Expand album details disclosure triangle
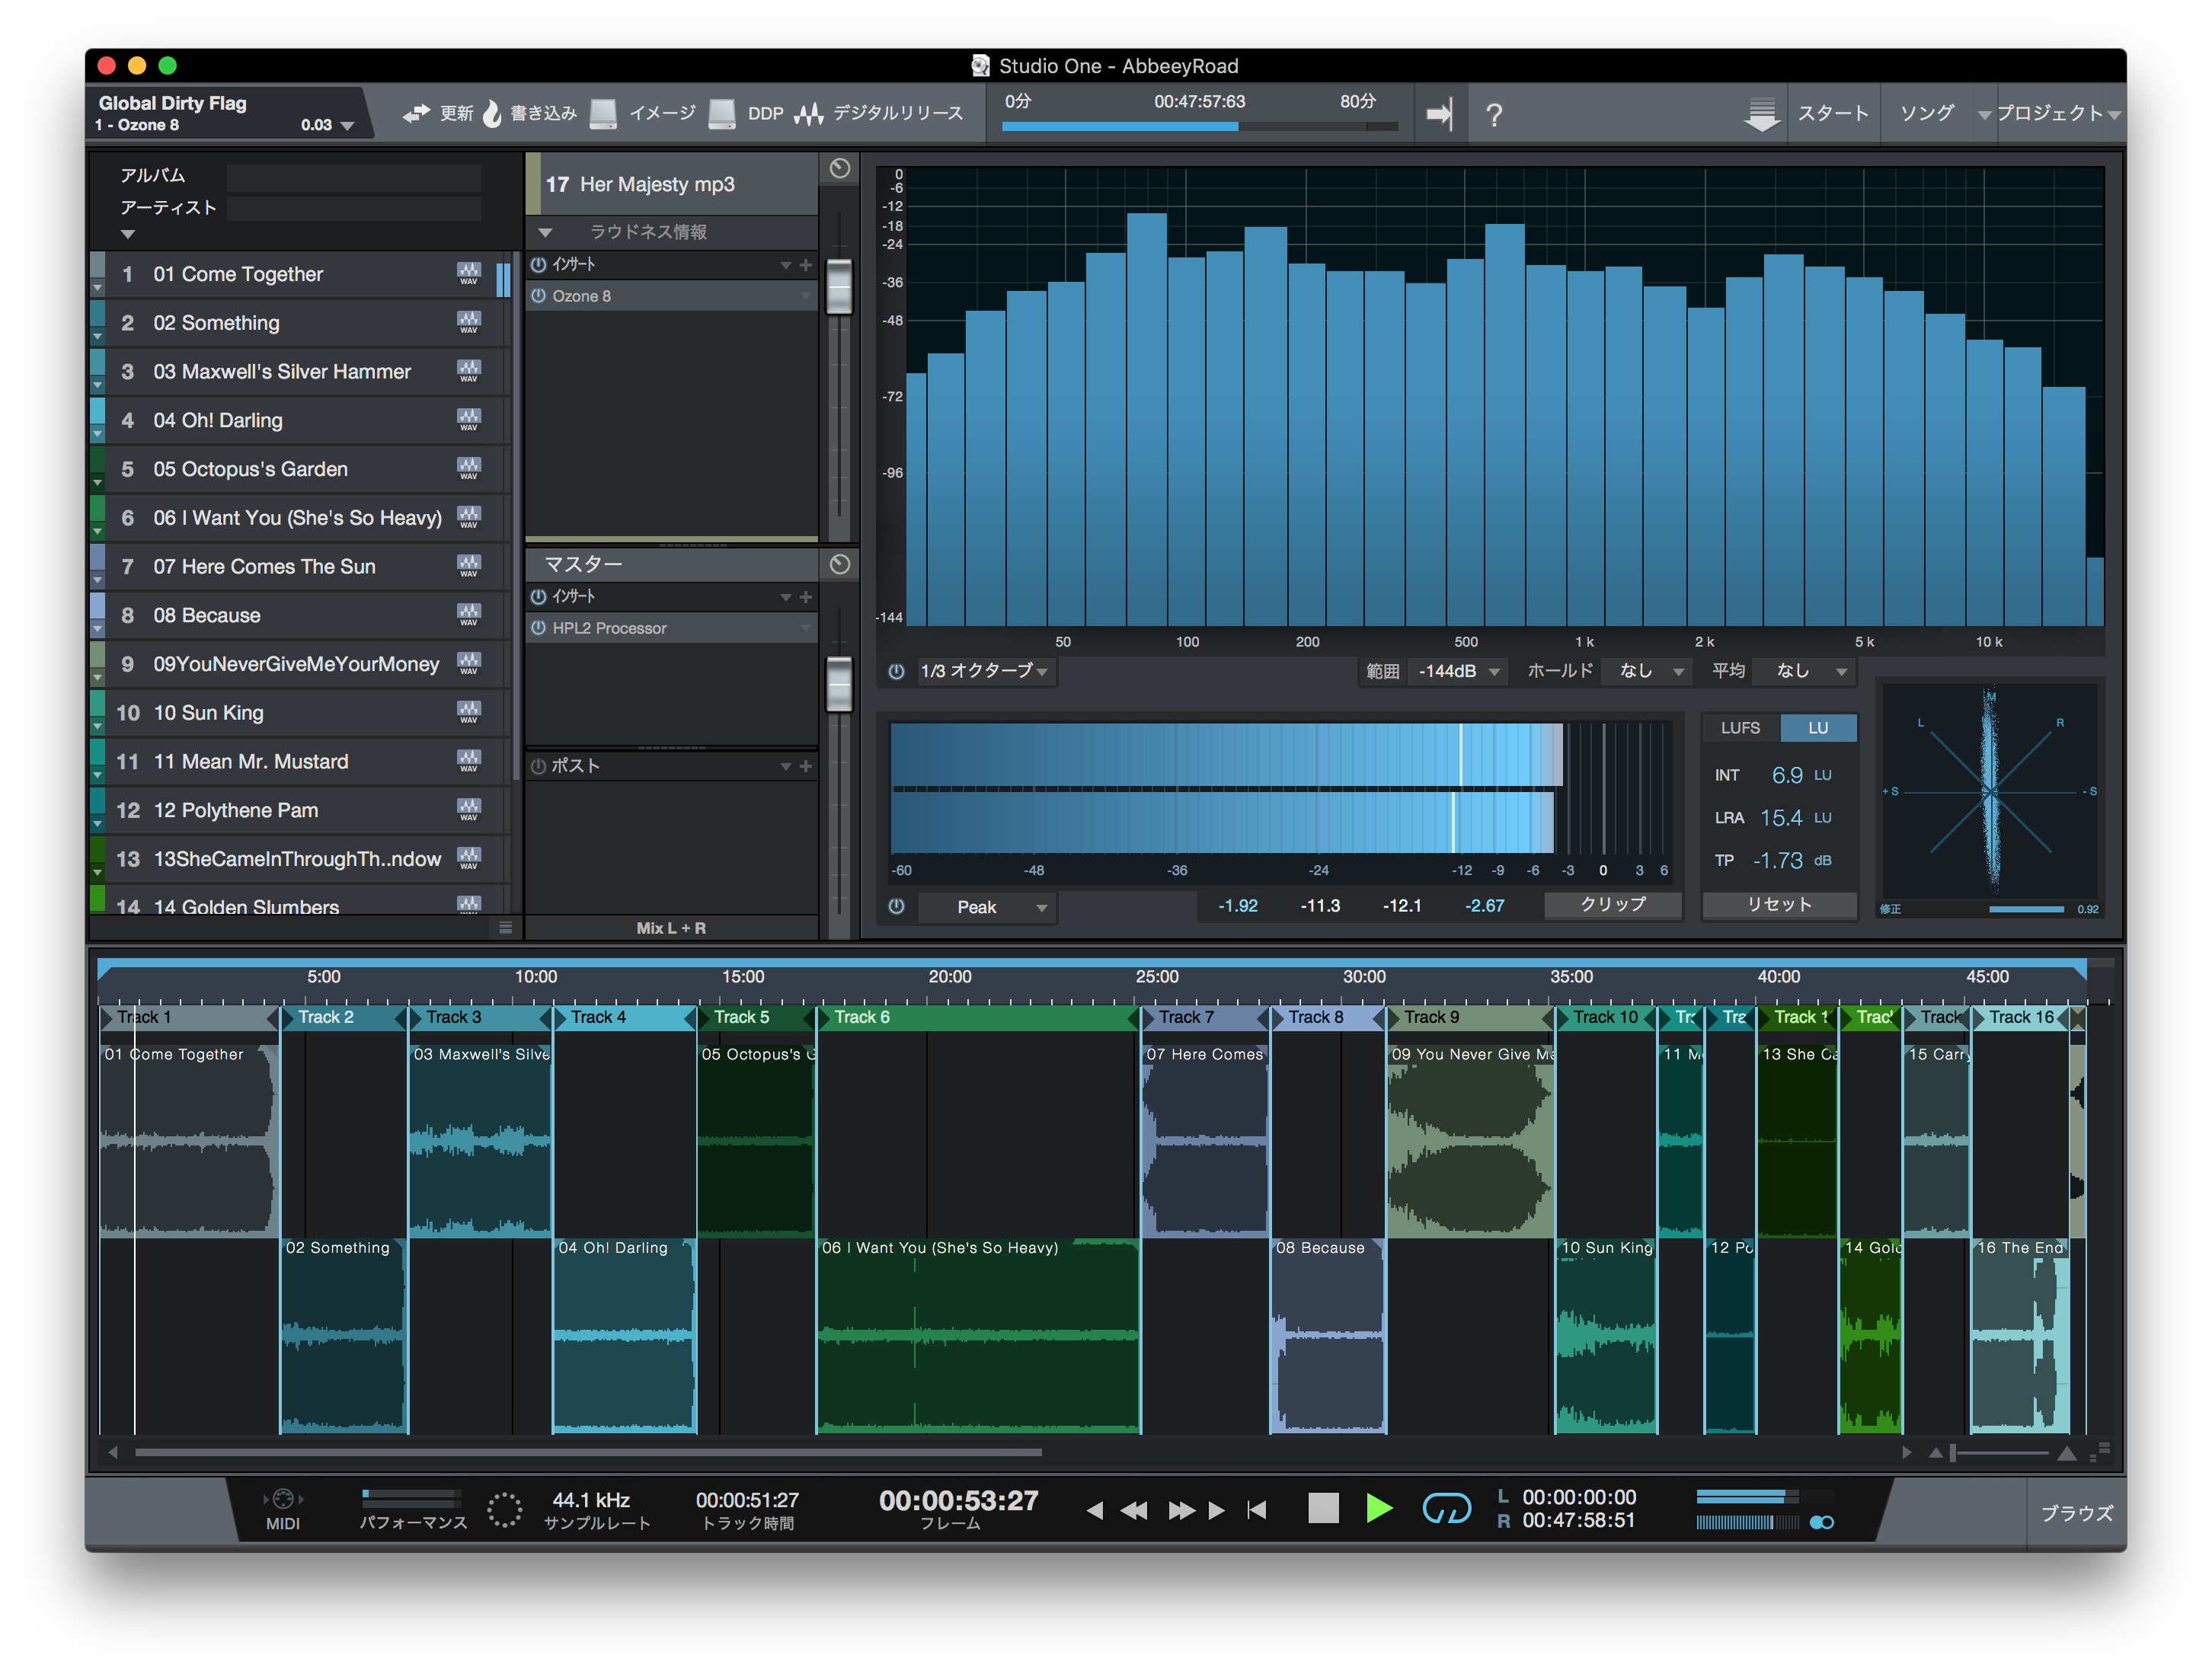 coord(127,235)
